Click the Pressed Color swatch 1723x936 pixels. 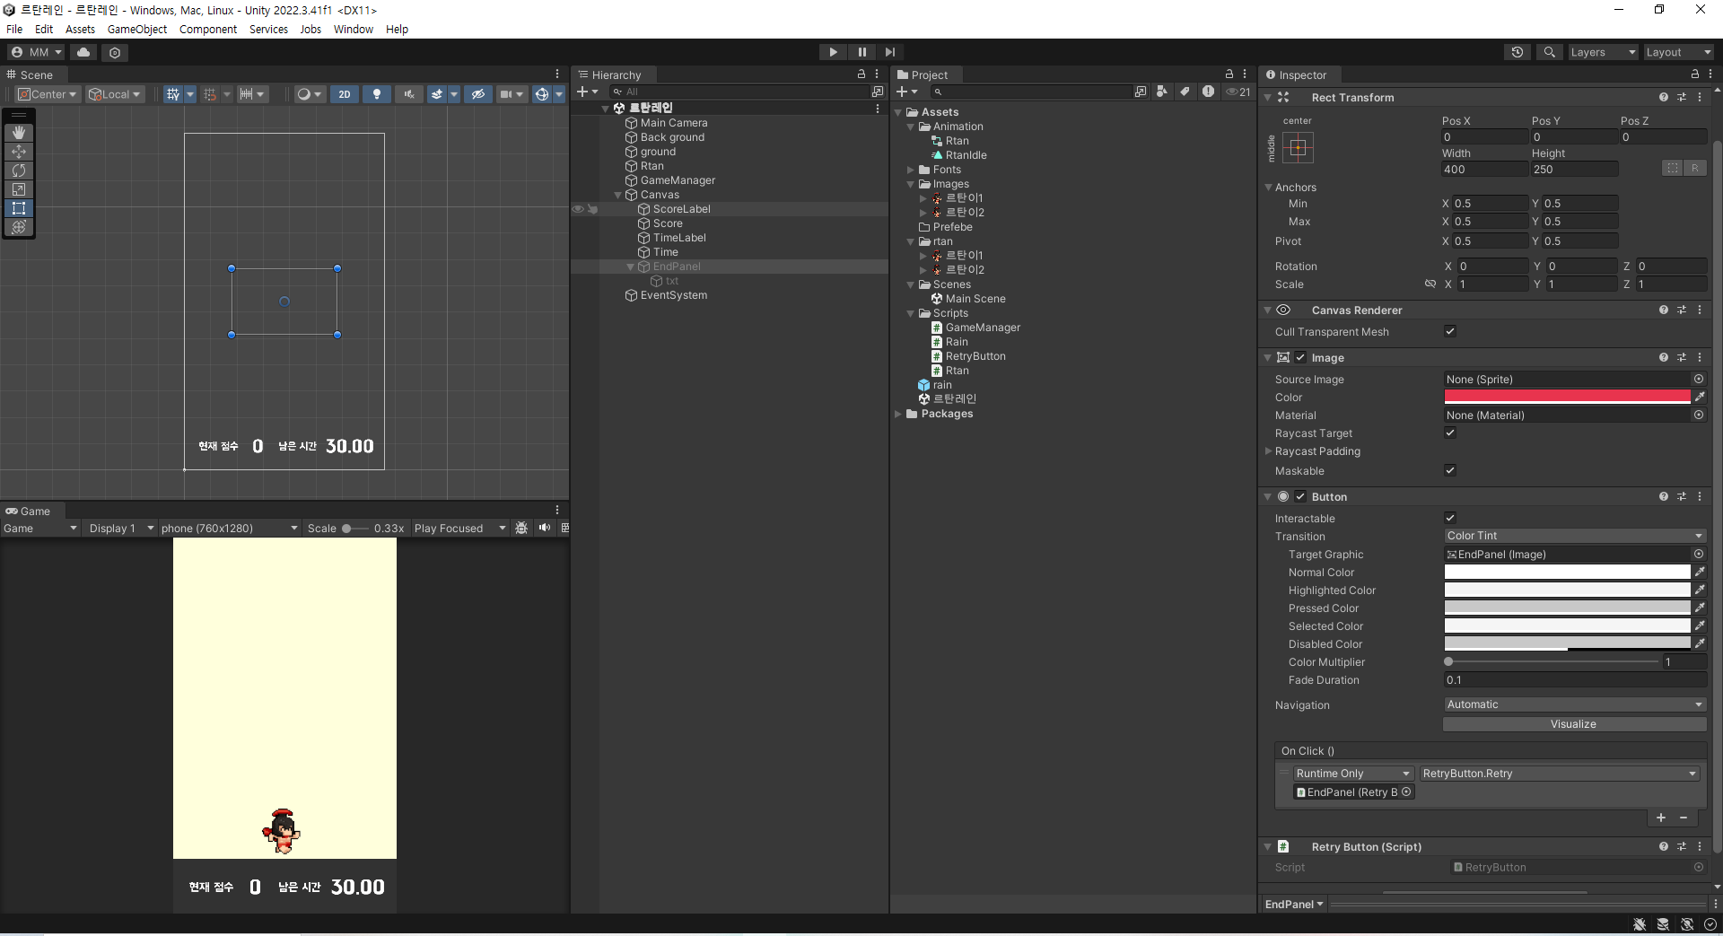[1567, 608]
